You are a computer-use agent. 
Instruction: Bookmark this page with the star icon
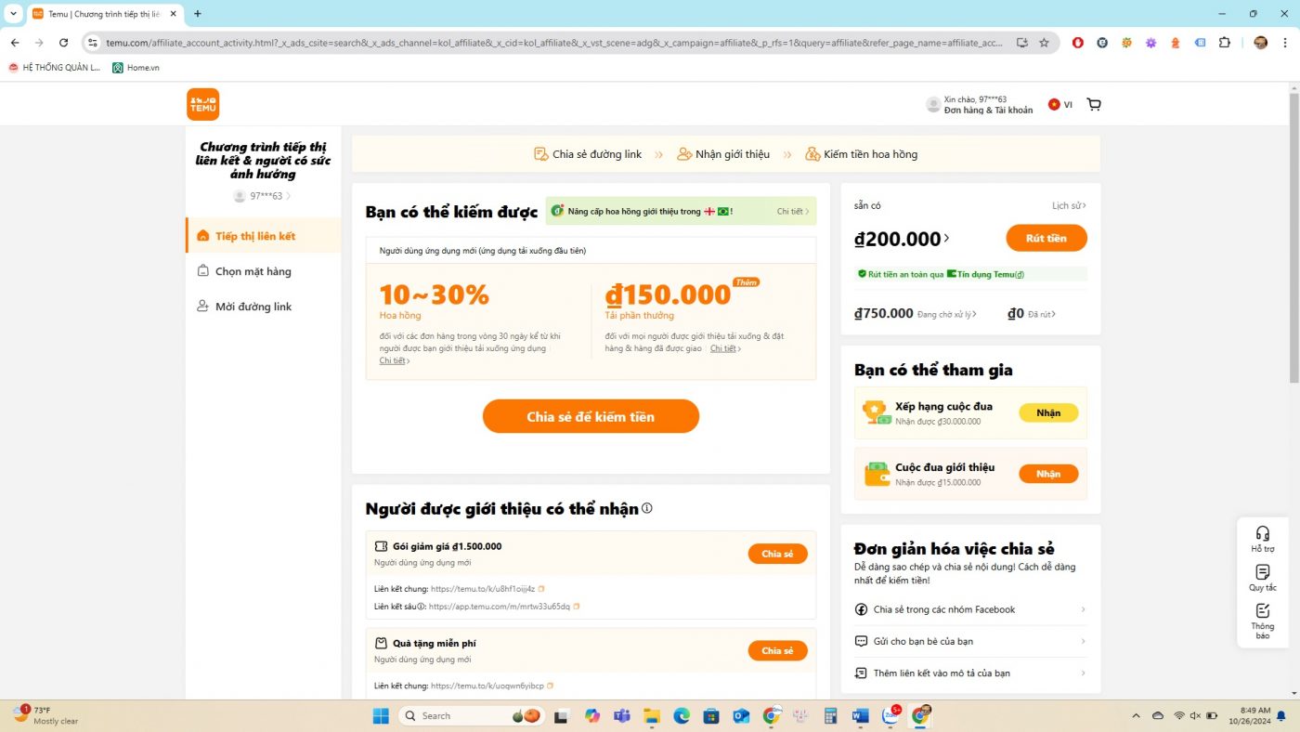pos(1044,43)
